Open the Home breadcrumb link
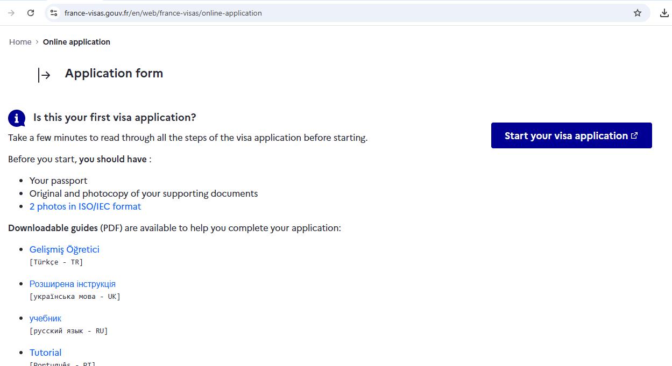Screen dimensions: 672x366 click(x=20, y=41)
